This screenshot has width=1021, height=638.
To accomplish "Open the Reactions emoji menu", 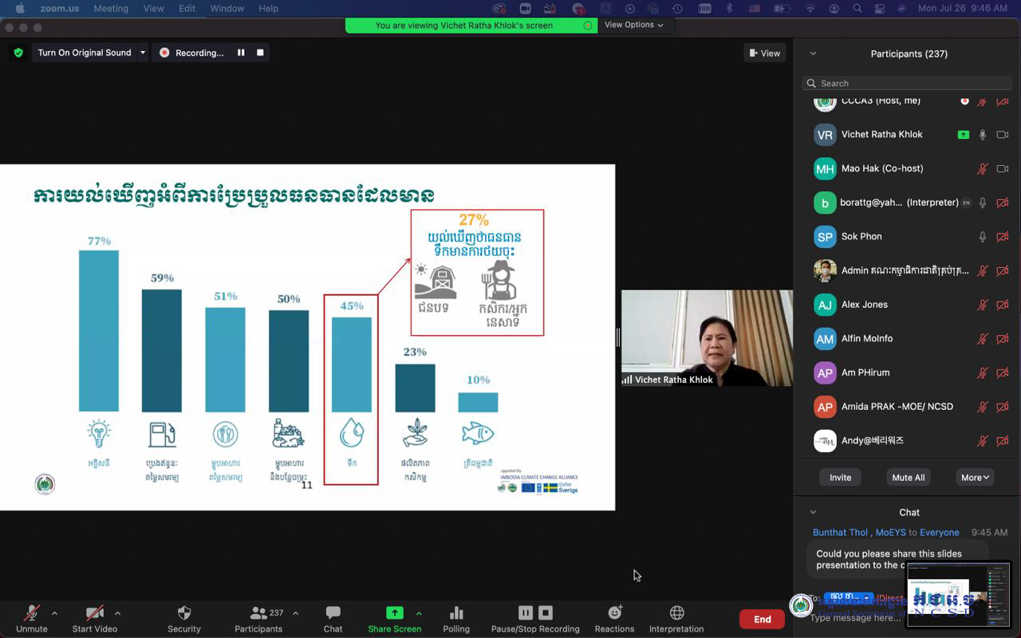I will click(x=614, y=613).
